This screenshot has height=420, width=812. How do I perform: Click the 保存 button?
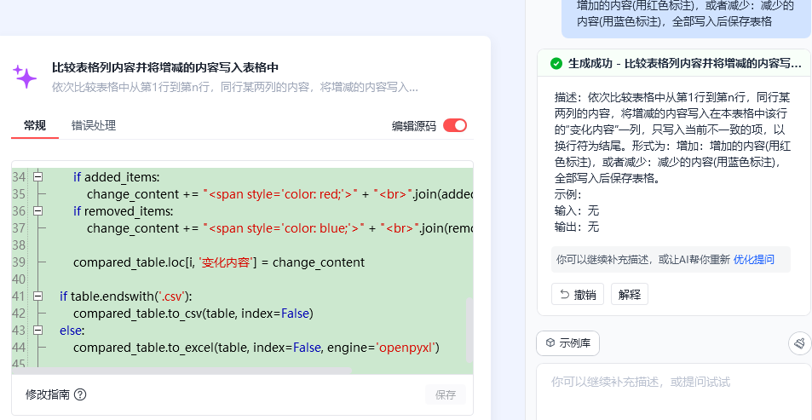pyautogui.click(x=446, y=395)
